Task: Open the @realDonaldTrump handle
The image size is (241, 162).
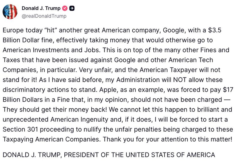Action: coord(44,16)
